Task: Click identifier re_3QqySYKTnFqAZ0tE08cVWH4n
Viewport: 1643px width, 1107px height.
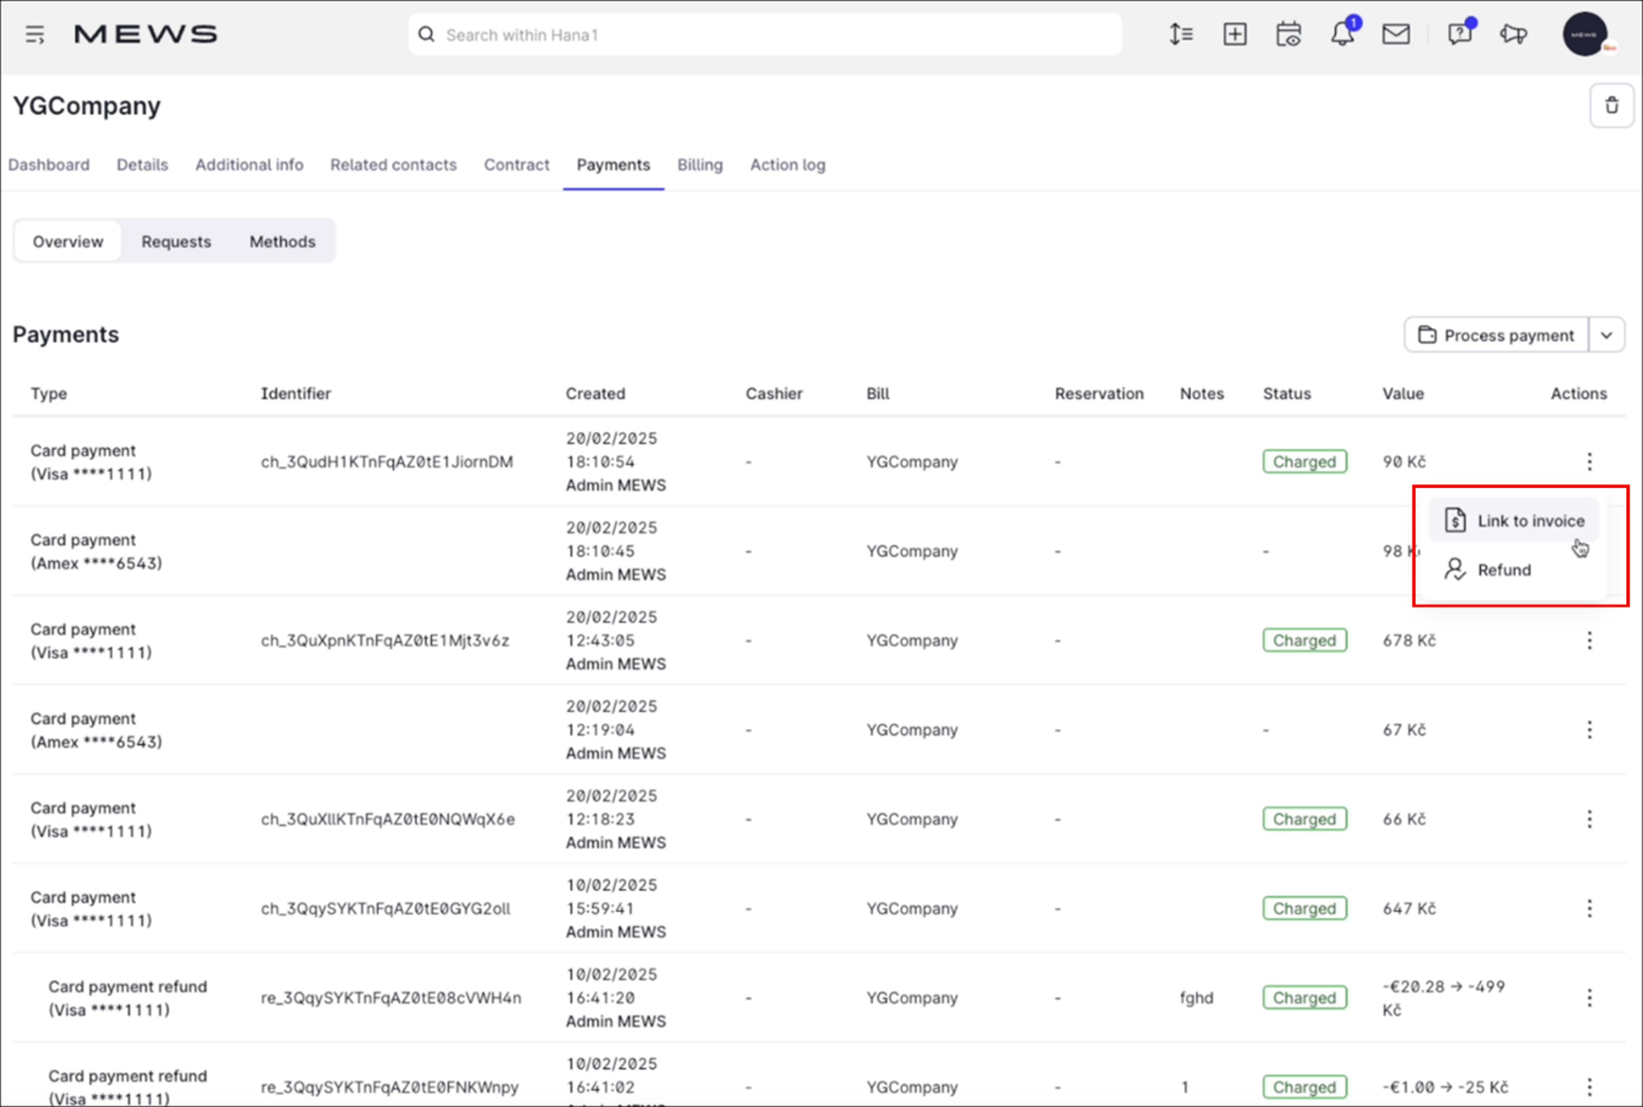Action: pos(391,998)
